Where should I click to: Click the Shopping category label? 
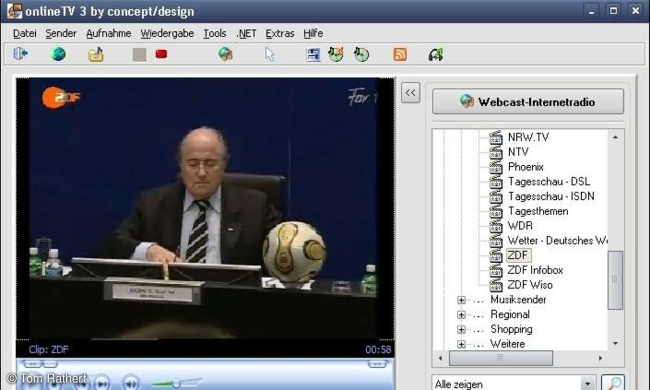(511, 329)
